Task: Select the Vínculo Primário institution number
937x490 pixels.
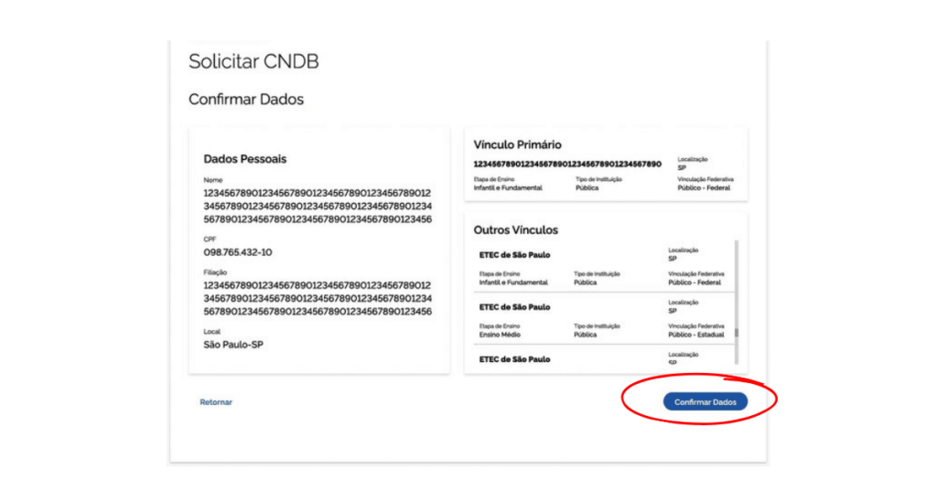Action: click(x=567, y=164)
